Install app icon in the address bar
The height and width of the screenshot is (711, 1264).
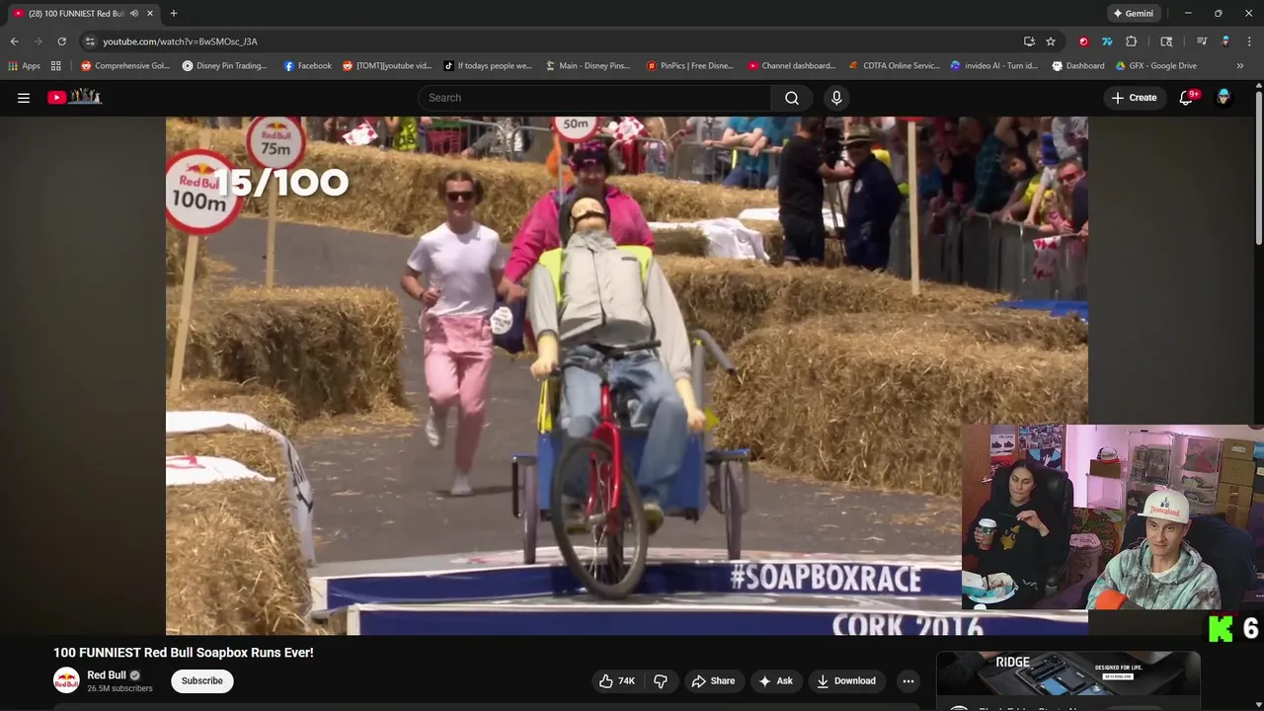pyautogui.click(x=1029, y=41)
